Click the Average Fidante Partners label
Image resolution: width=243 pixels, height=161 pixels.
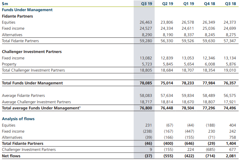[23, 96]
